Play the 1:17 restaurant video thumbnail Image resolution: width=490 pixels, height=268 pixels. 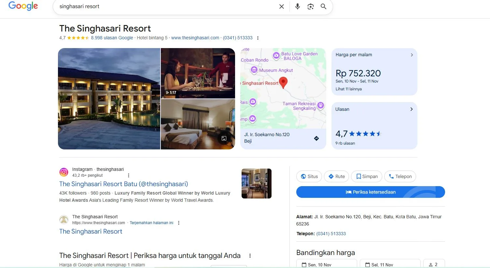pos(198,73)
